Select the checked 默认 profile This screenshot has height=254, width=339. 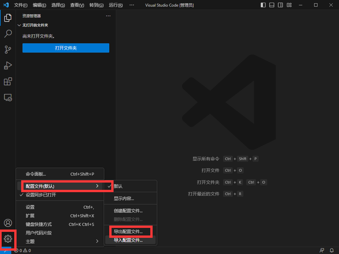130,186
